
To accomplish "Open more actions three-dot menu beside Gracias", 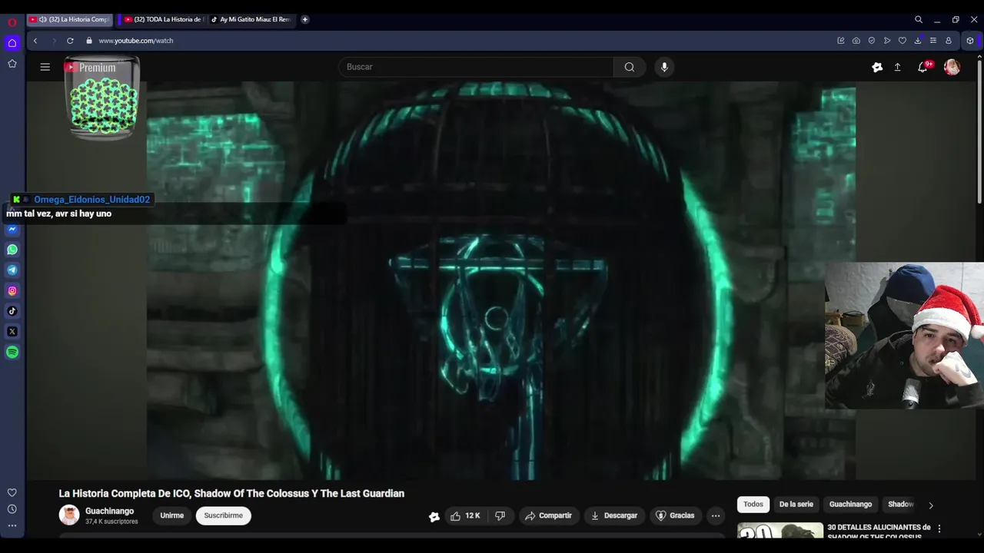I will 716,516.
